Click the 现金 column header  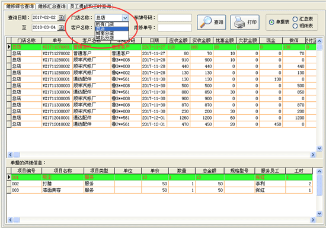[x=271, y=40]
